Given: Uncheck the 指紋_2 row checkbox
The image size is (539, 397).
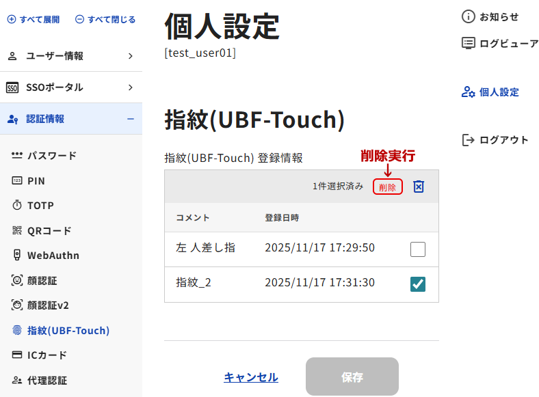Looking at the screenshot, I should tap(418, 284).
